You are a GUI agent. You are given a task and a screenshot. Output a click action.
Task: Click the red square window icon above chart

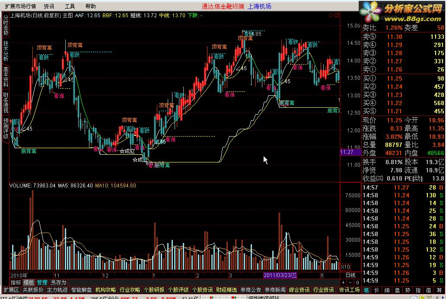tap(337, 16)
